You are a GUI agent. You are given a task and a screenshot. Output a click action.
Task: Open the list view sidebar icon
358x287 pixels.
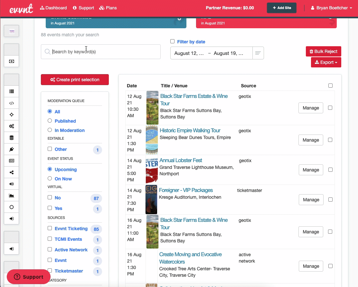tap(11, 91)
